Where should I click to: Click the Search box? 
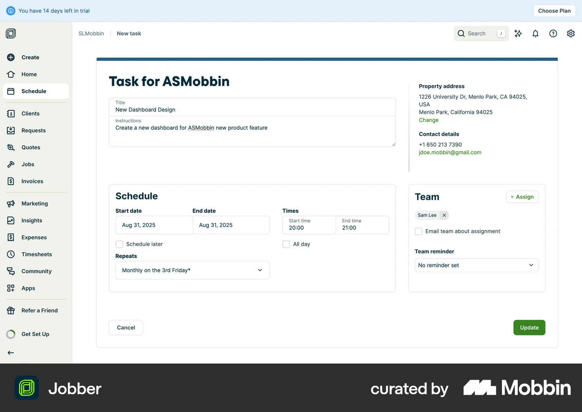[481, 34]
